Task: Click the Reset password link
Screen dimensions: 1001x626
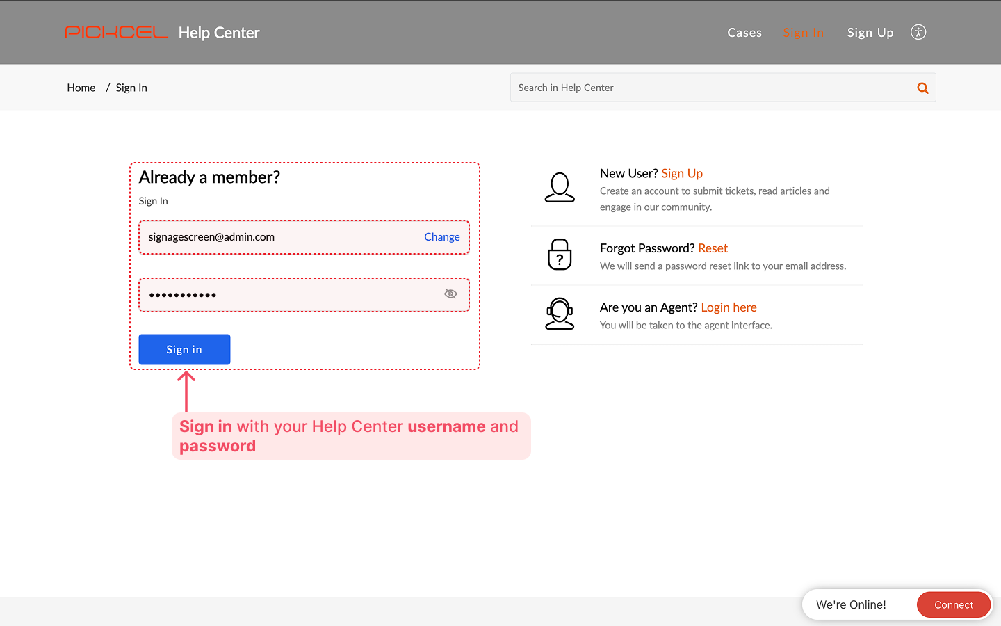Action: click(713, 248)
